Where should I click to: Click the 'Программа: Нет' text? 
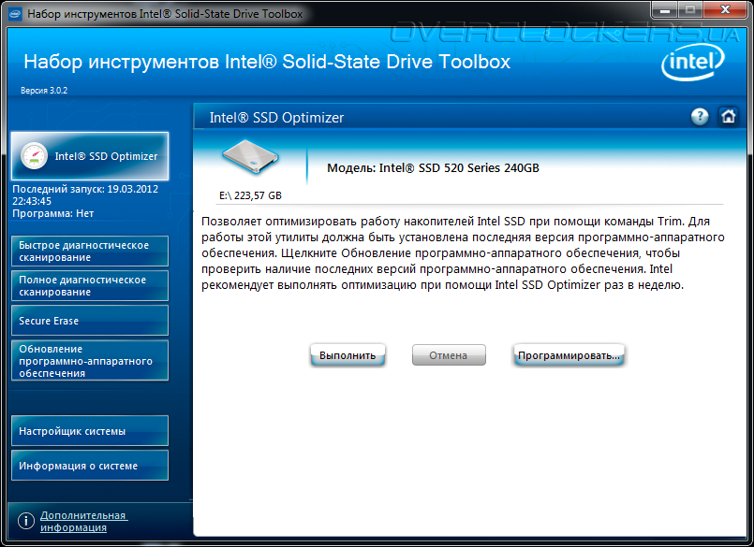click(52, 213)
